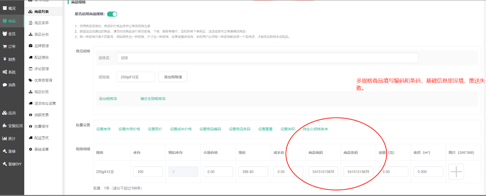
Task: Click 添加规格项 link
Action: click(x=108, y=99)
